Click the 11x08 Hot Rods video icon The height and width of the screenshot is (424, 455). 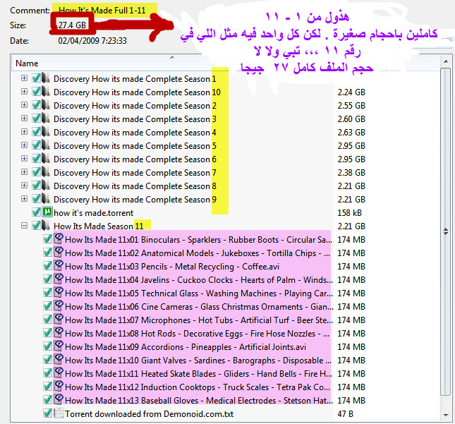[x=59, y=332]
